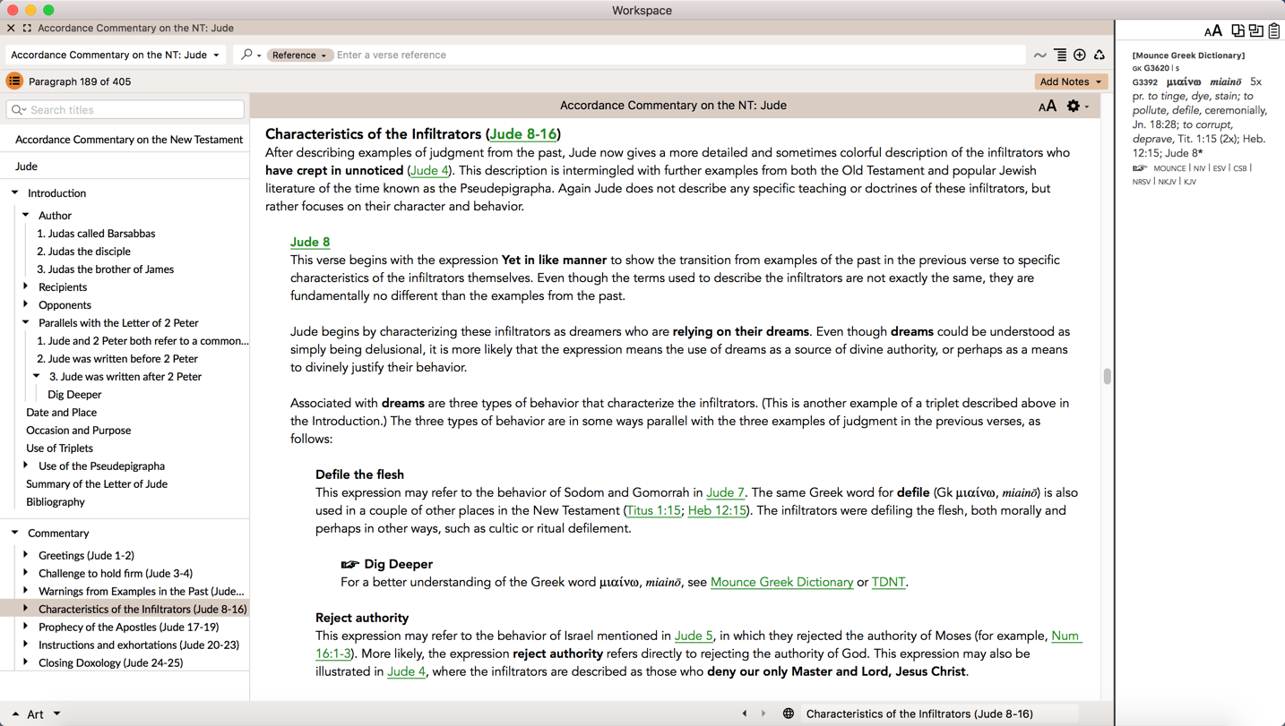Click the first overlapping pages icon
Screen dimensions: 1285x726
click(1238, 31)
